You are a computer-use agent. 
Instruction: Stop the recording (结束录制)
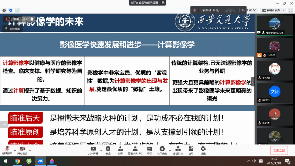[x=162, y=149]
